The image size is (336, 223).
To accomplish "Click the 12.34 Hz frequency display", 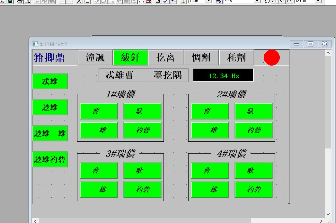I will pyautogui.click(x=223, y=76).
